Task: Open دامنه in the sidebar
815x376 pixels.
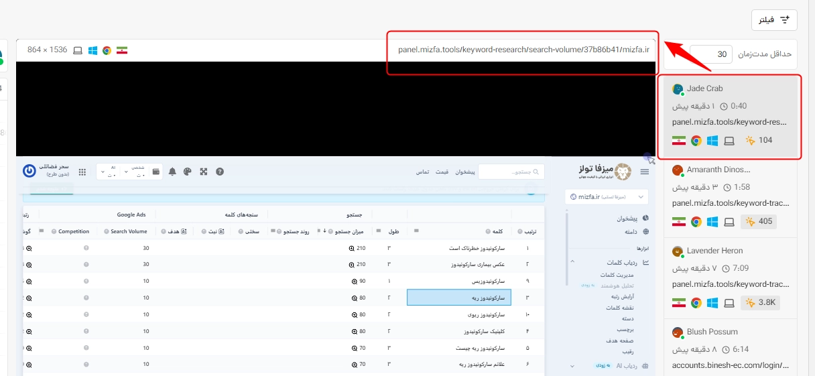Action: [x=632, y=231]
